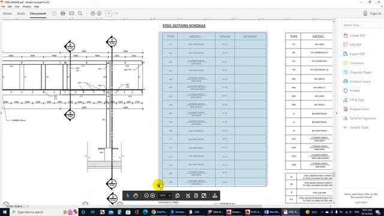Click the page display document icon

196,196
